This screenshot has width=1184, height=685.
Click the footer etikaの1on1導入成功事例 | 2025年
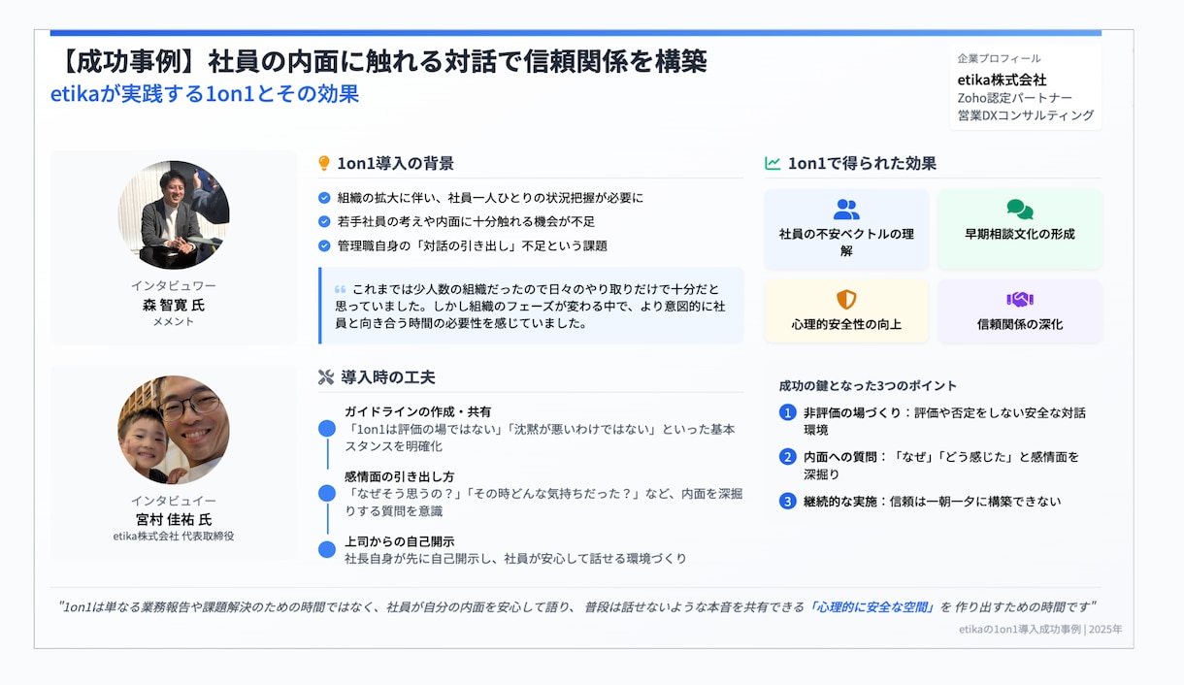pos(1039,630)
